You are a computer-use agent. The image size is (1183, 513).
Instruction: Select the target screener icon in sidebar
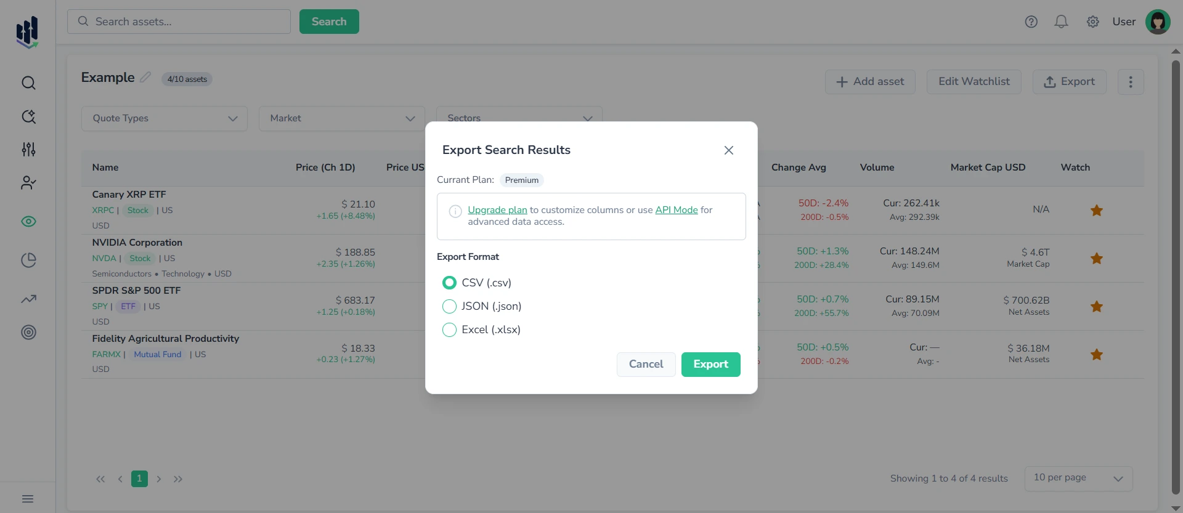pyautogui.click(x=28, y=333)
